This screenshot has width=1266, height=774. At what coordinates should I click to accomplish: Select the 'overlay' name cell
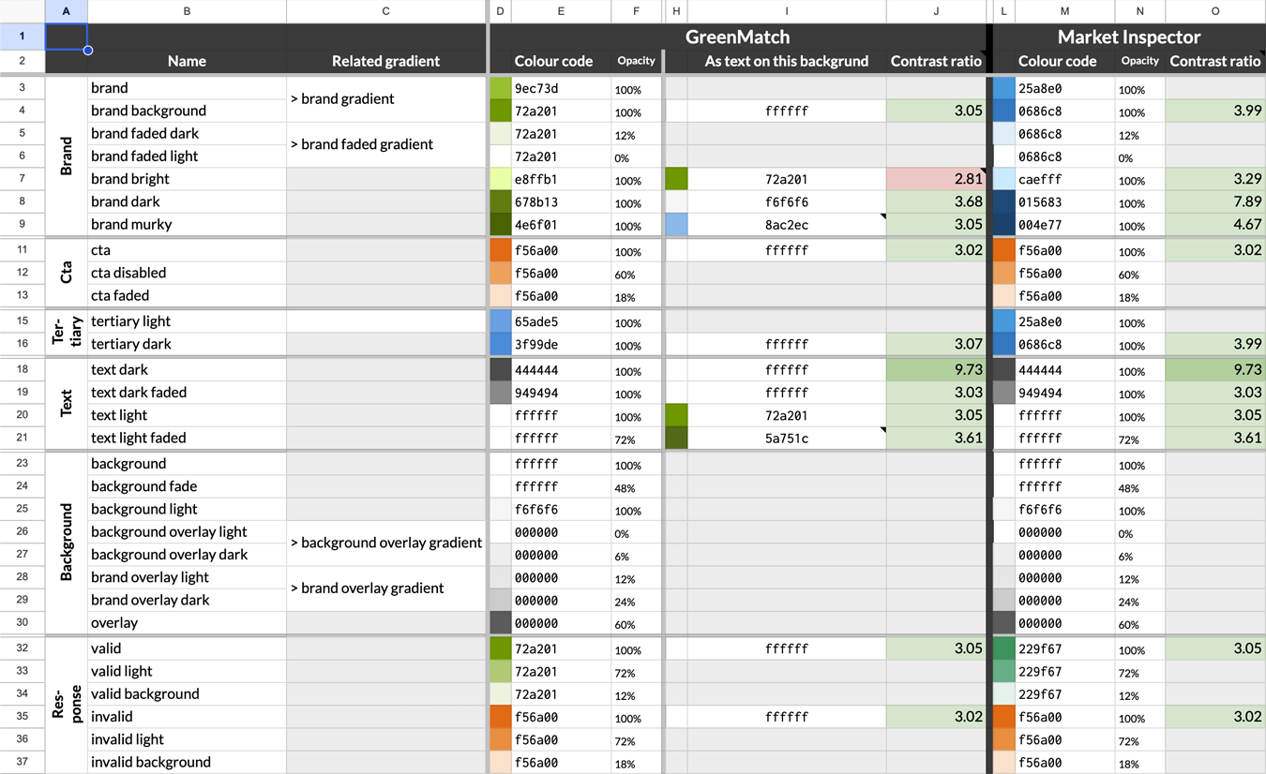pyautogui.click(x=187, y=623)
